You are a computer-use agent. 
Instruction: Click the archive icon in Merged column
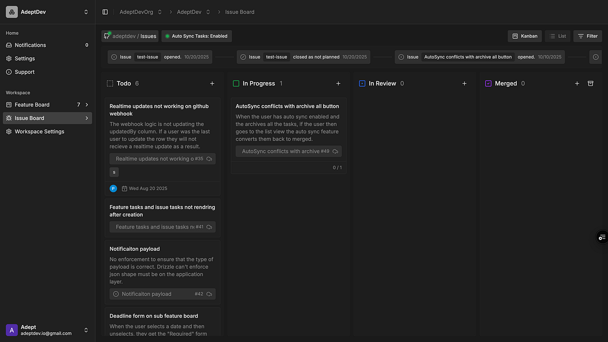pyautogui.click(x=591, y=84)
